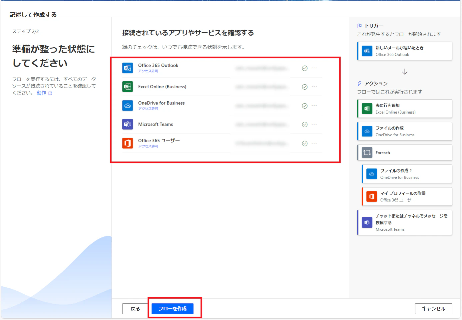The image size is (462, 320).
Task: Select the Foreach action card
Action: [405, 153]
